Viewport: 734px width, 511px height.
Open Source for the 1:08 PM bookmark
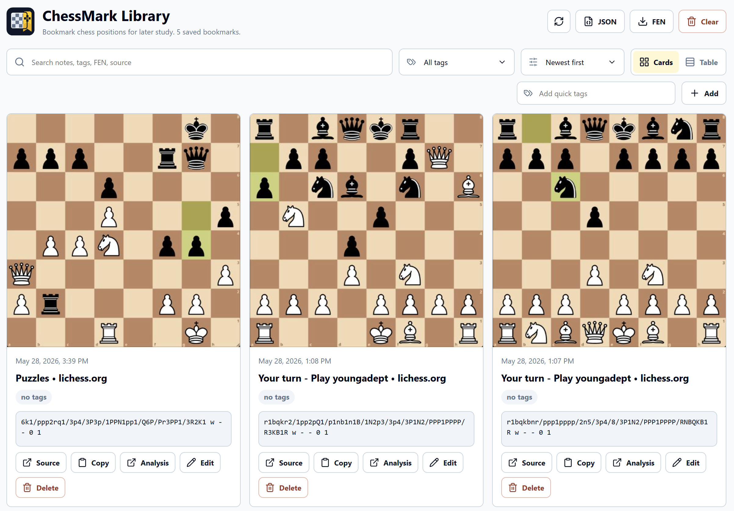(x=283, y=462)
